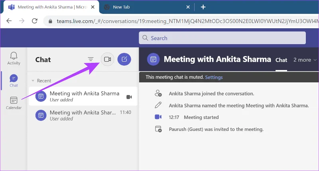Viewport: 319px width, 171px height.
Task: Click the 12:17 Meeting started entry
Action: tap(194, 117)
